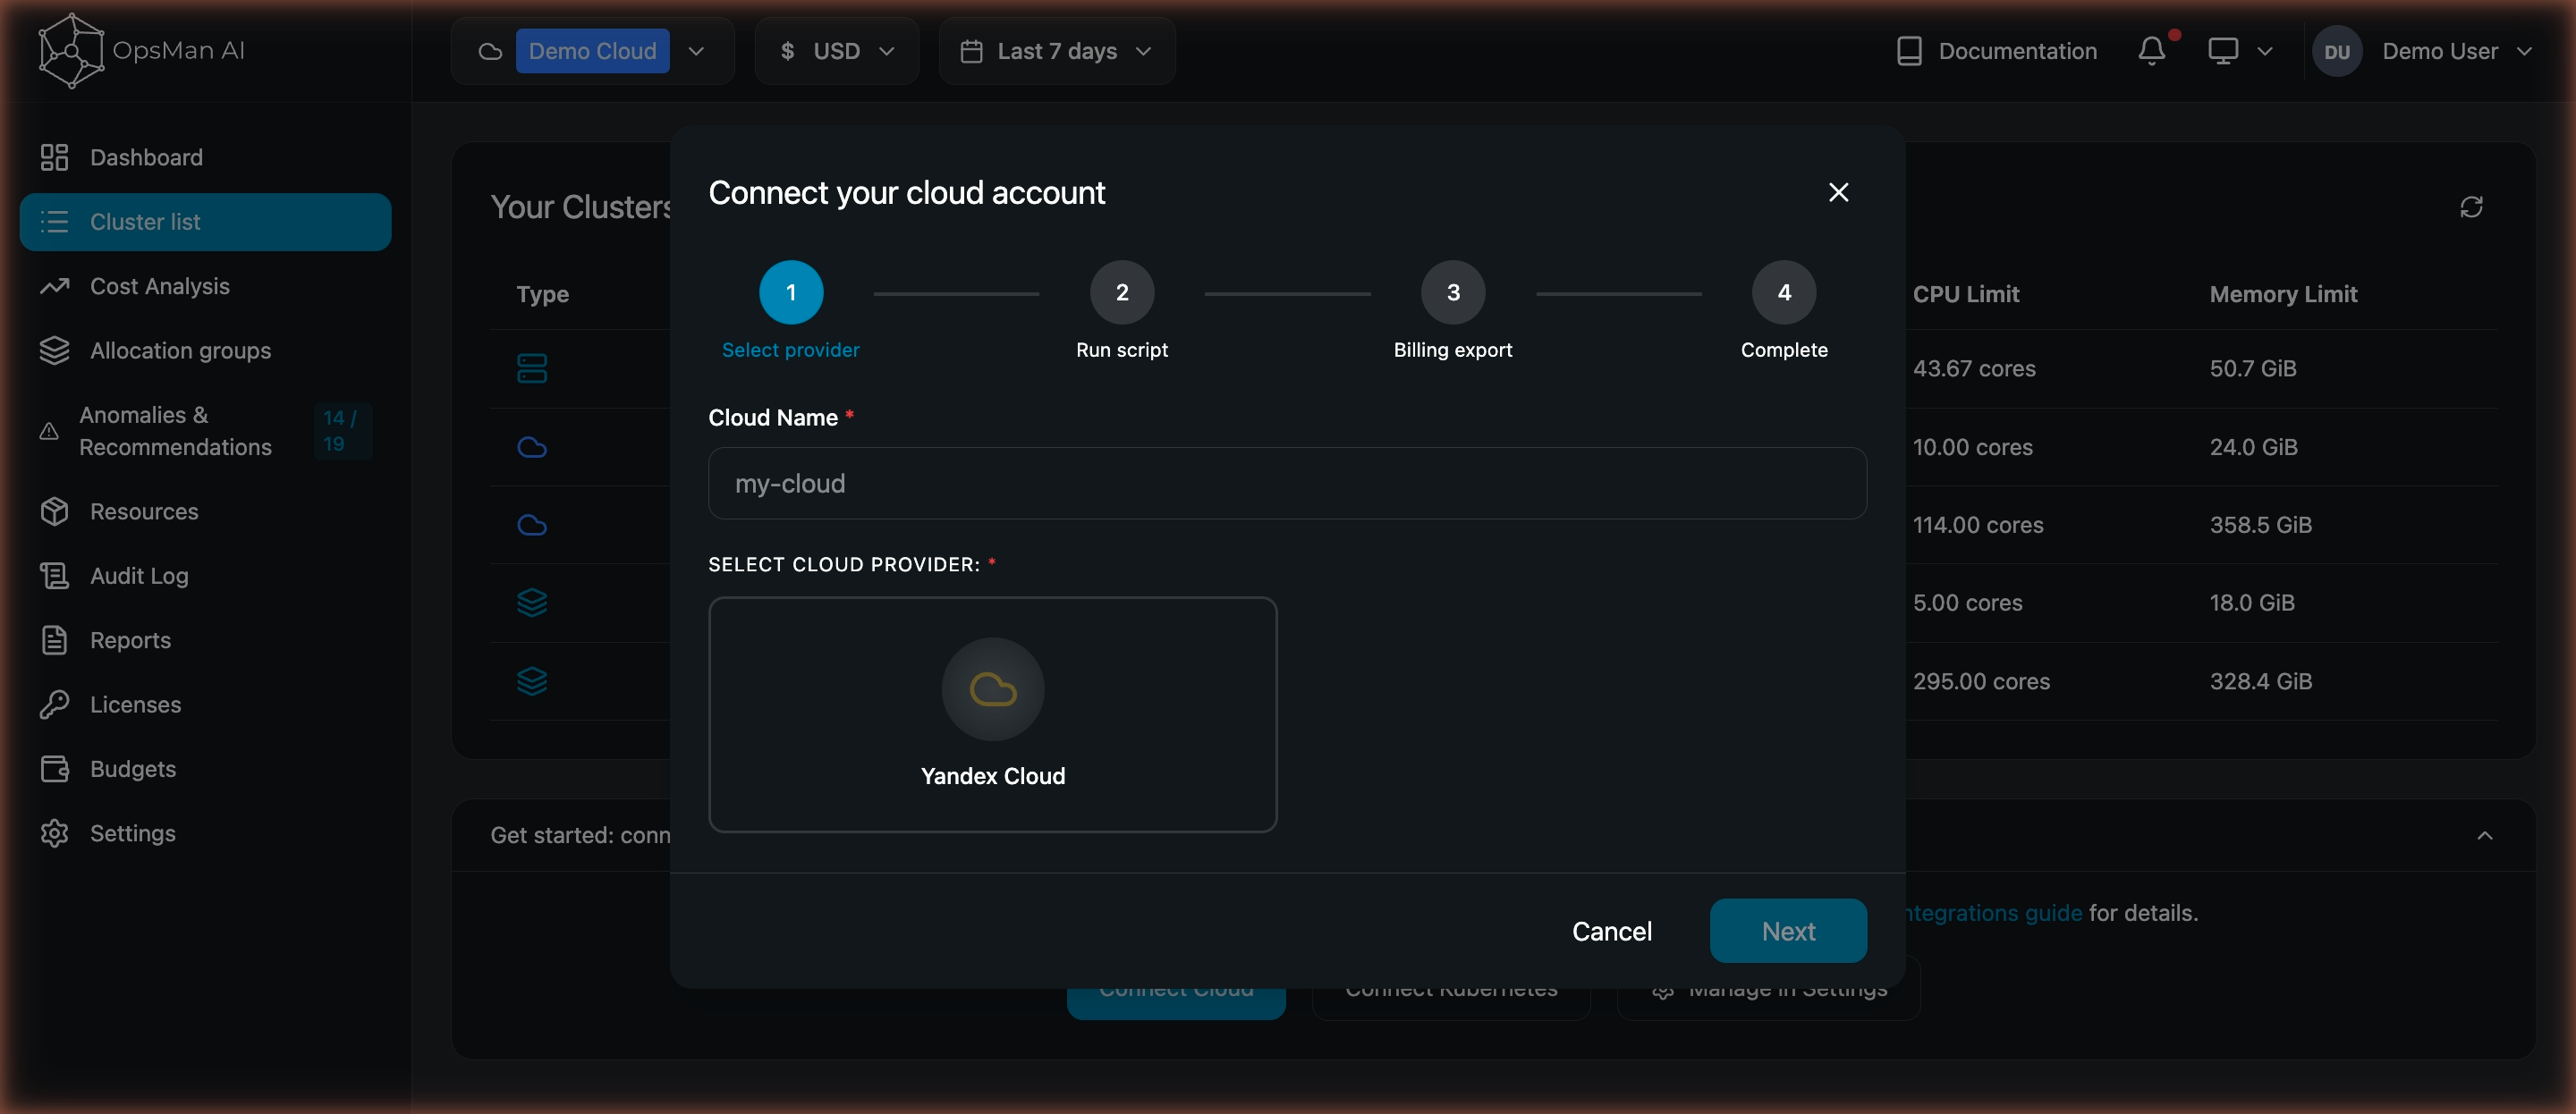
Task: Open the Demo User account menu
Action: pyautogui.click(x=2423, y=51)
